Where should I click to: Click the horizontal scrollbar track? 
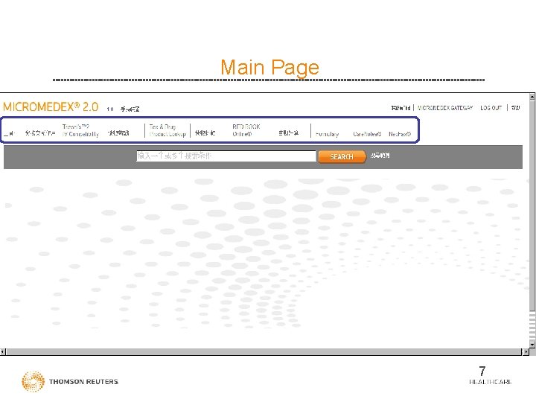click(264, 351)
